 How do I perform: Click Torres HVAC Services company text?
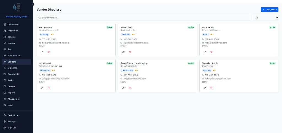[x=211, y=30]
